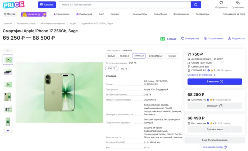
Task: Select the third product thumbnail
Action: click(8, 84)
